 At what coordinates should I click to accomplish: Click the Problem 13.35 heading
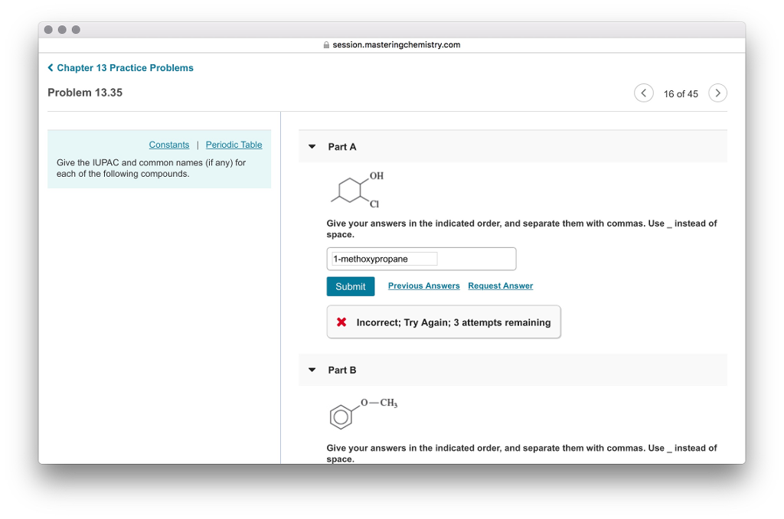(85, 93)
